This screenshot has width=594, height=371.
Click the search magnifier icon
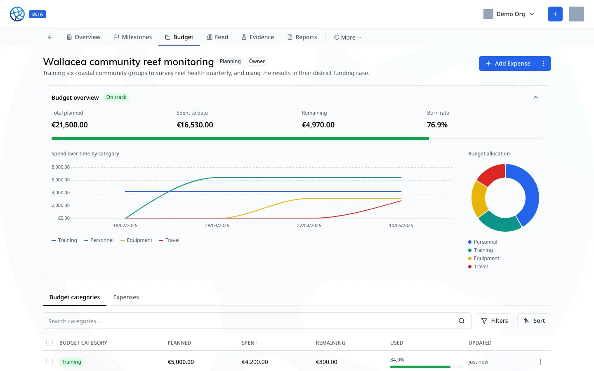[x=462, y=321]
